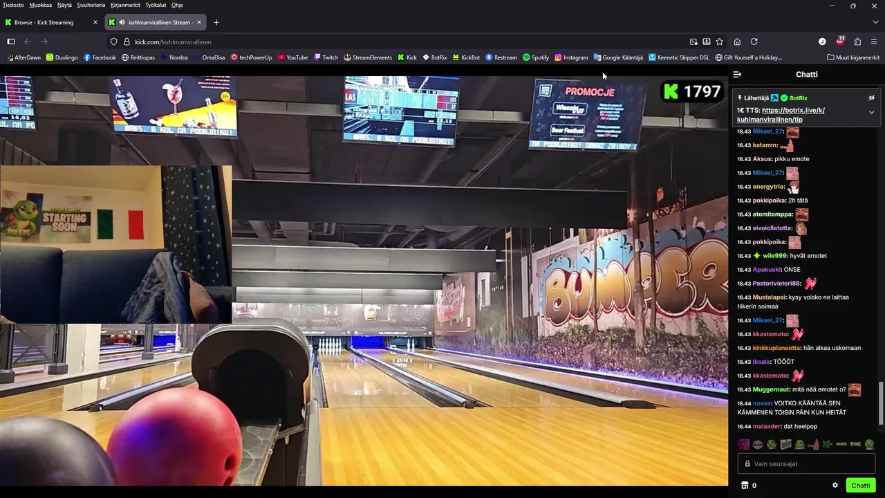Bookmark this page with the star icon

tap(720, 41)
